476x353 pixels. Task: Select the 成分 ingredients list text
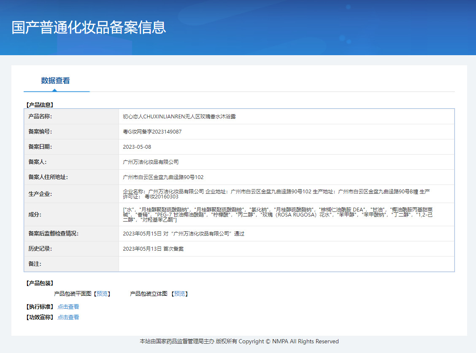[x=278, y=214]
